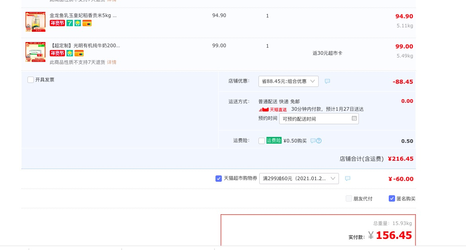Screen dimensions: 466x250
Task: Enable the 朋友代付 checkbox
Action: click(x=349, y=198)
